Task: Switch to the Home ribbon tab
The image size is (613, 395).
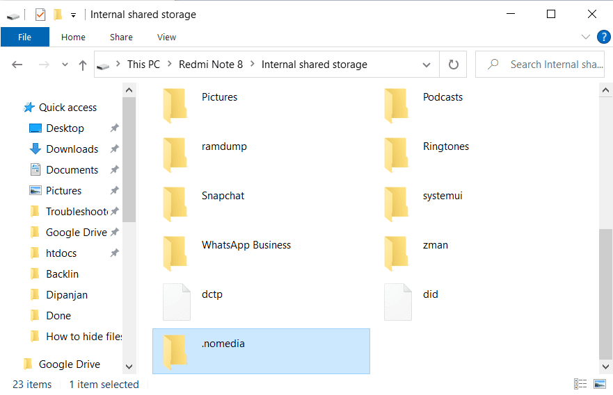Action: [x=73, y=37]
